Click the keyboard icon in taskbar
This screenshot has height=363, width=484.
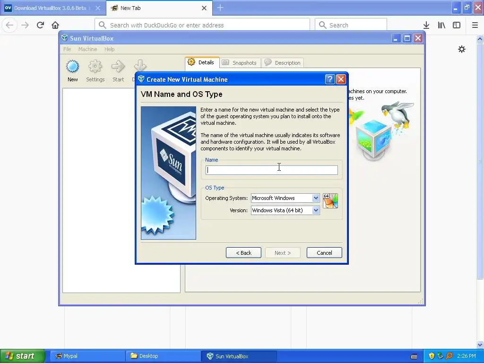(x=414, y=356)
